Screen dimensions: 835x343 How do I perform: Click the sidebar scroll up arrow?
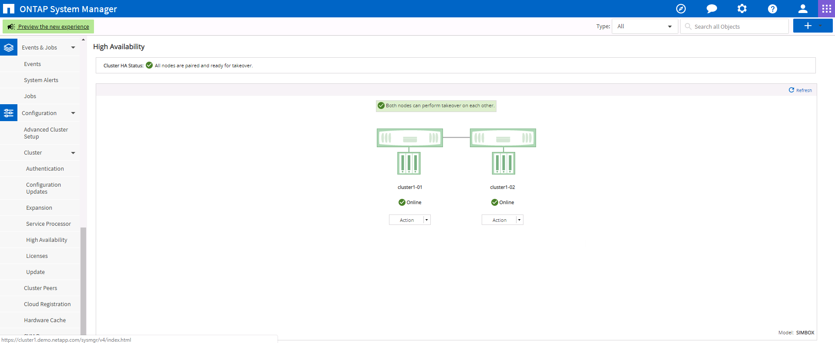tap(83, 40)
